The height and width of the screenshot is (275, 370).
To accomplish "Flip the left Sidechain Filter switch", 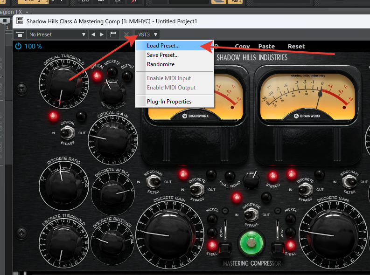I will tap(154, 182).
